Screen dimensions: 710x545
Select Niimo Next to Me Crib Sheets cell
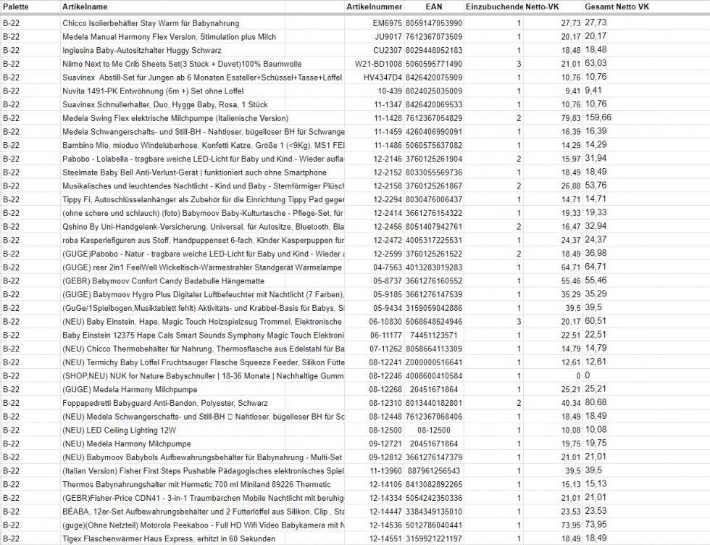coord(182,64)
